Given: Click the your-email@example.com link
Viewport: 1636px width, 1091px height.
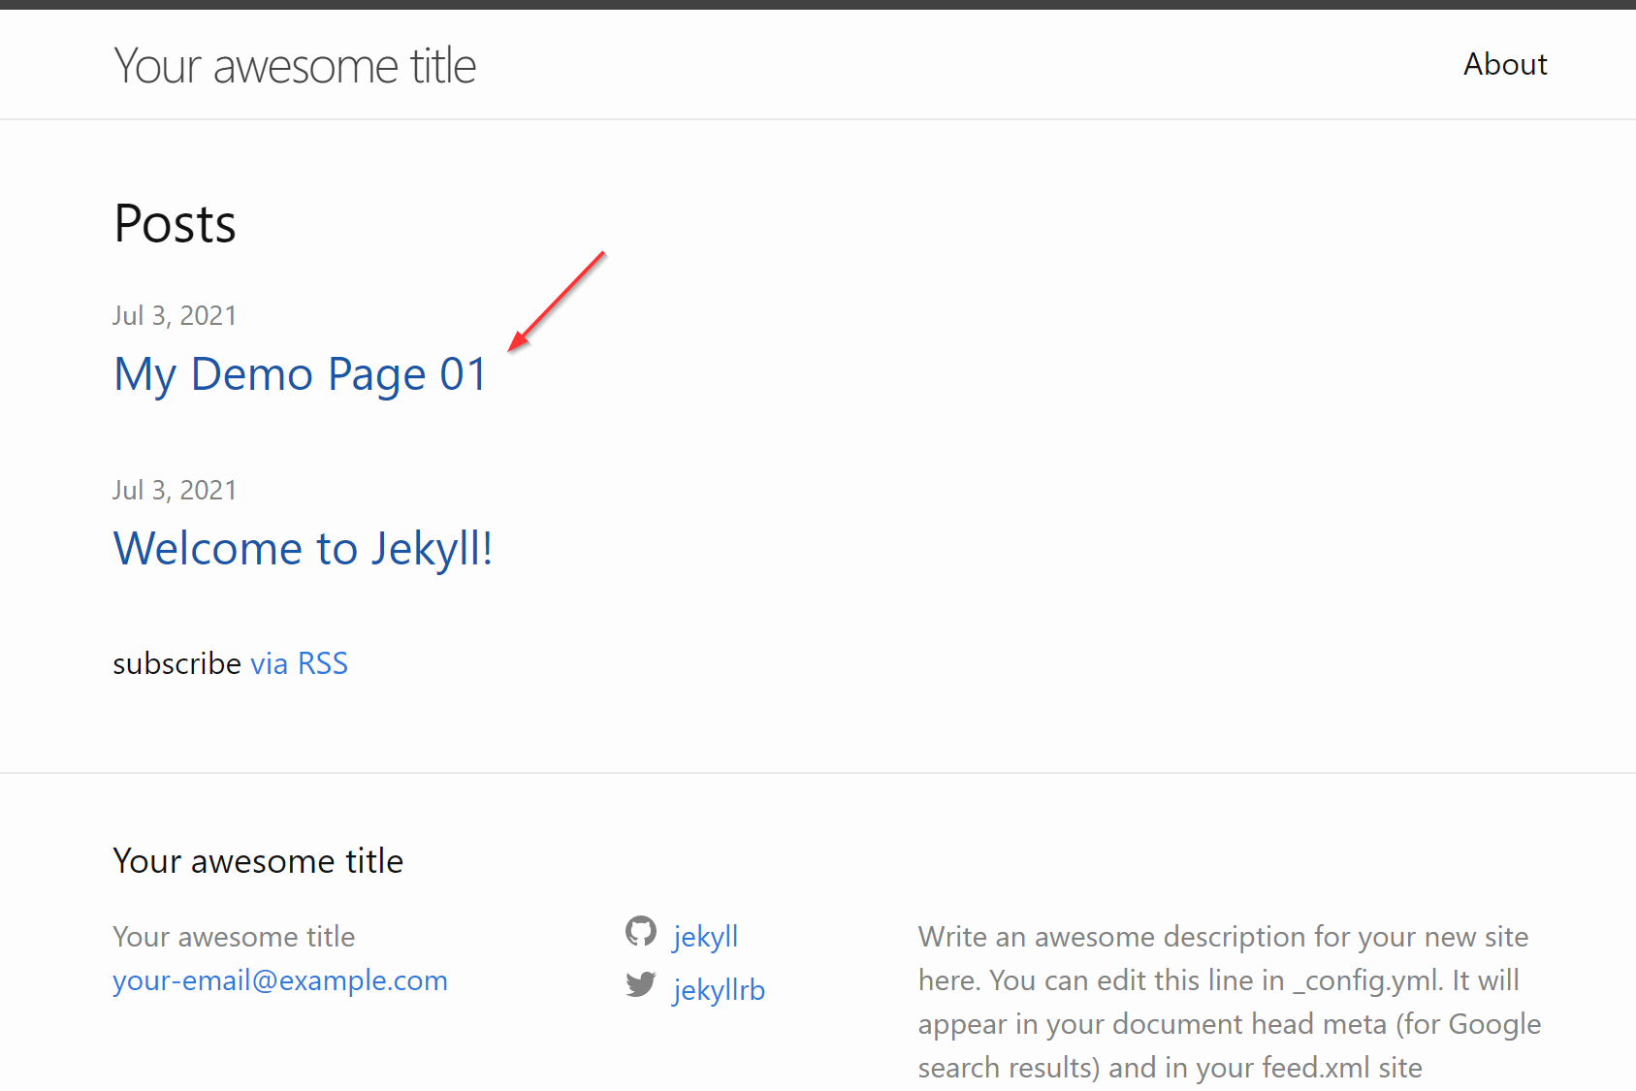Looking at the screenshot, I should coord(280,980).
